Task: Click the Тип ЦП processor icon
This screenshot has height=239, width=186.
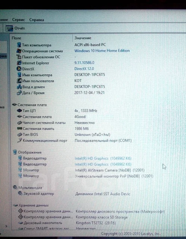Action: [19, 111]
